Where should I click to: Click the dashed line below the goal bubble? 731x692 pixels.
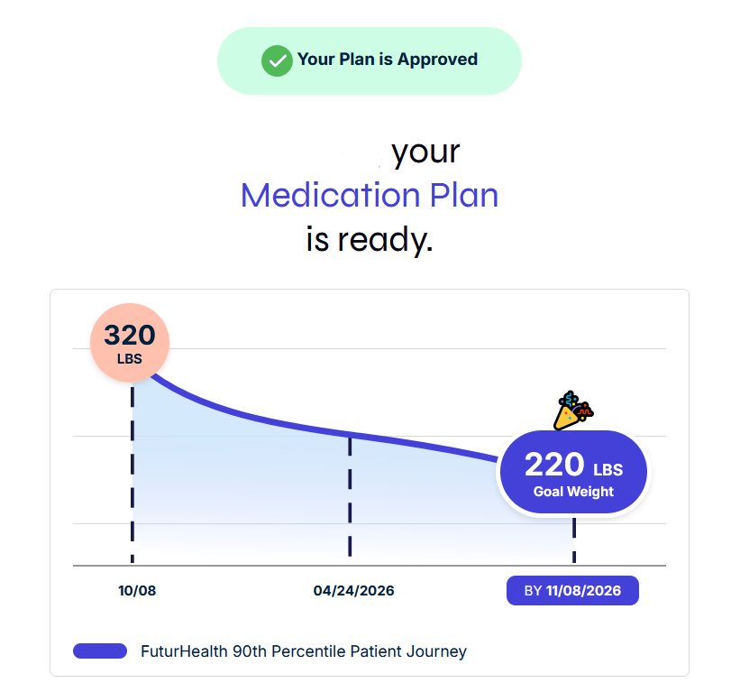tap(574, 540)
